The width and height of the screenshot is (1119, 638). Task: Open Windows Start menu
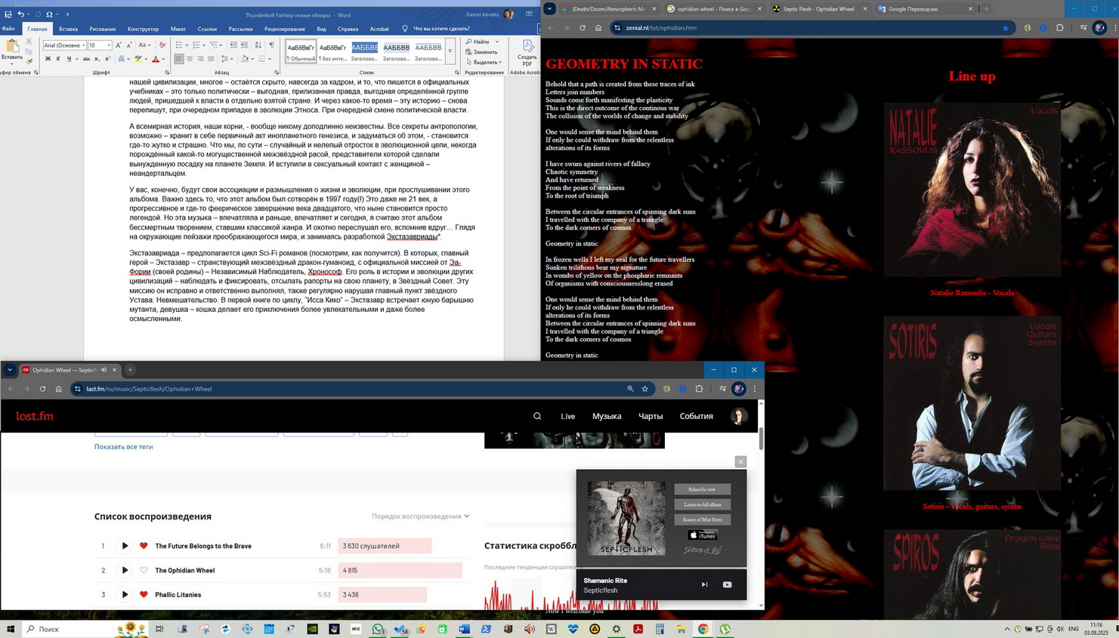(11, 629)
